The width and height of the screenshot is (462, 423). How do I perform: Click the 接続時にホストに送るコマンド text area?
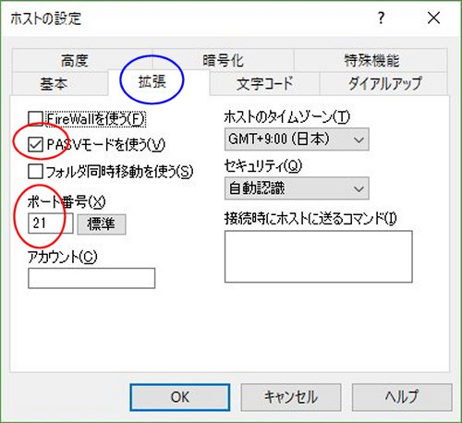pos(319,257)
